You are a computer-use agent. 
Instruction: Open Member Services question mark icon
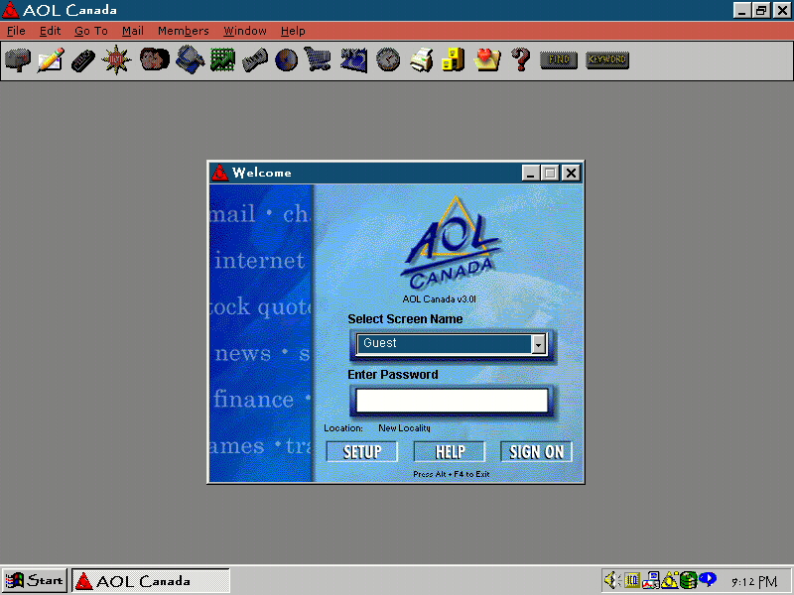pos(519,59)
